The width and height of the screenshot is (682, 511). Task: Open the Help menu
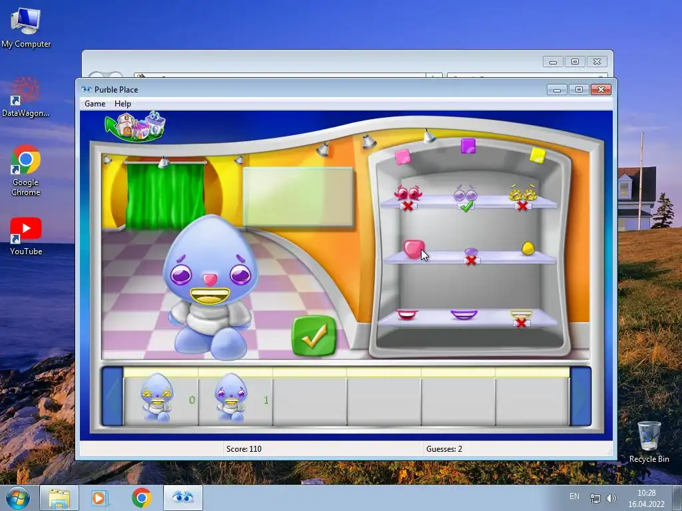pos(123,104)
